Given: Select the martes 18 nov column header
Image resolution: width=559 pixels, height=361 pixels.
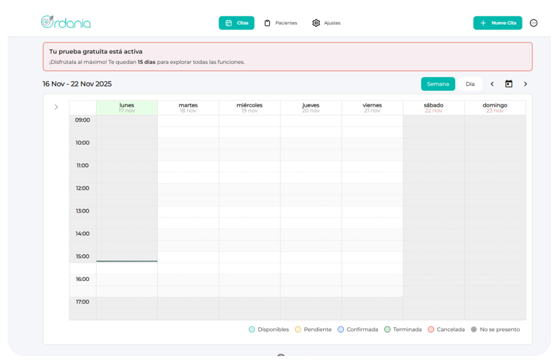Looking at the screenshot, I should pos(188,108).
